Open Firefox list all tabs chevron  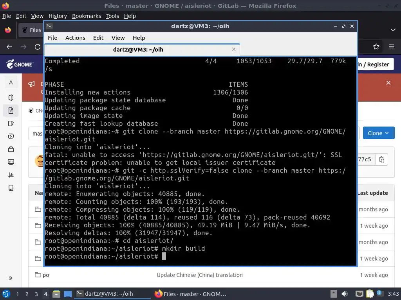pos(393,30)
